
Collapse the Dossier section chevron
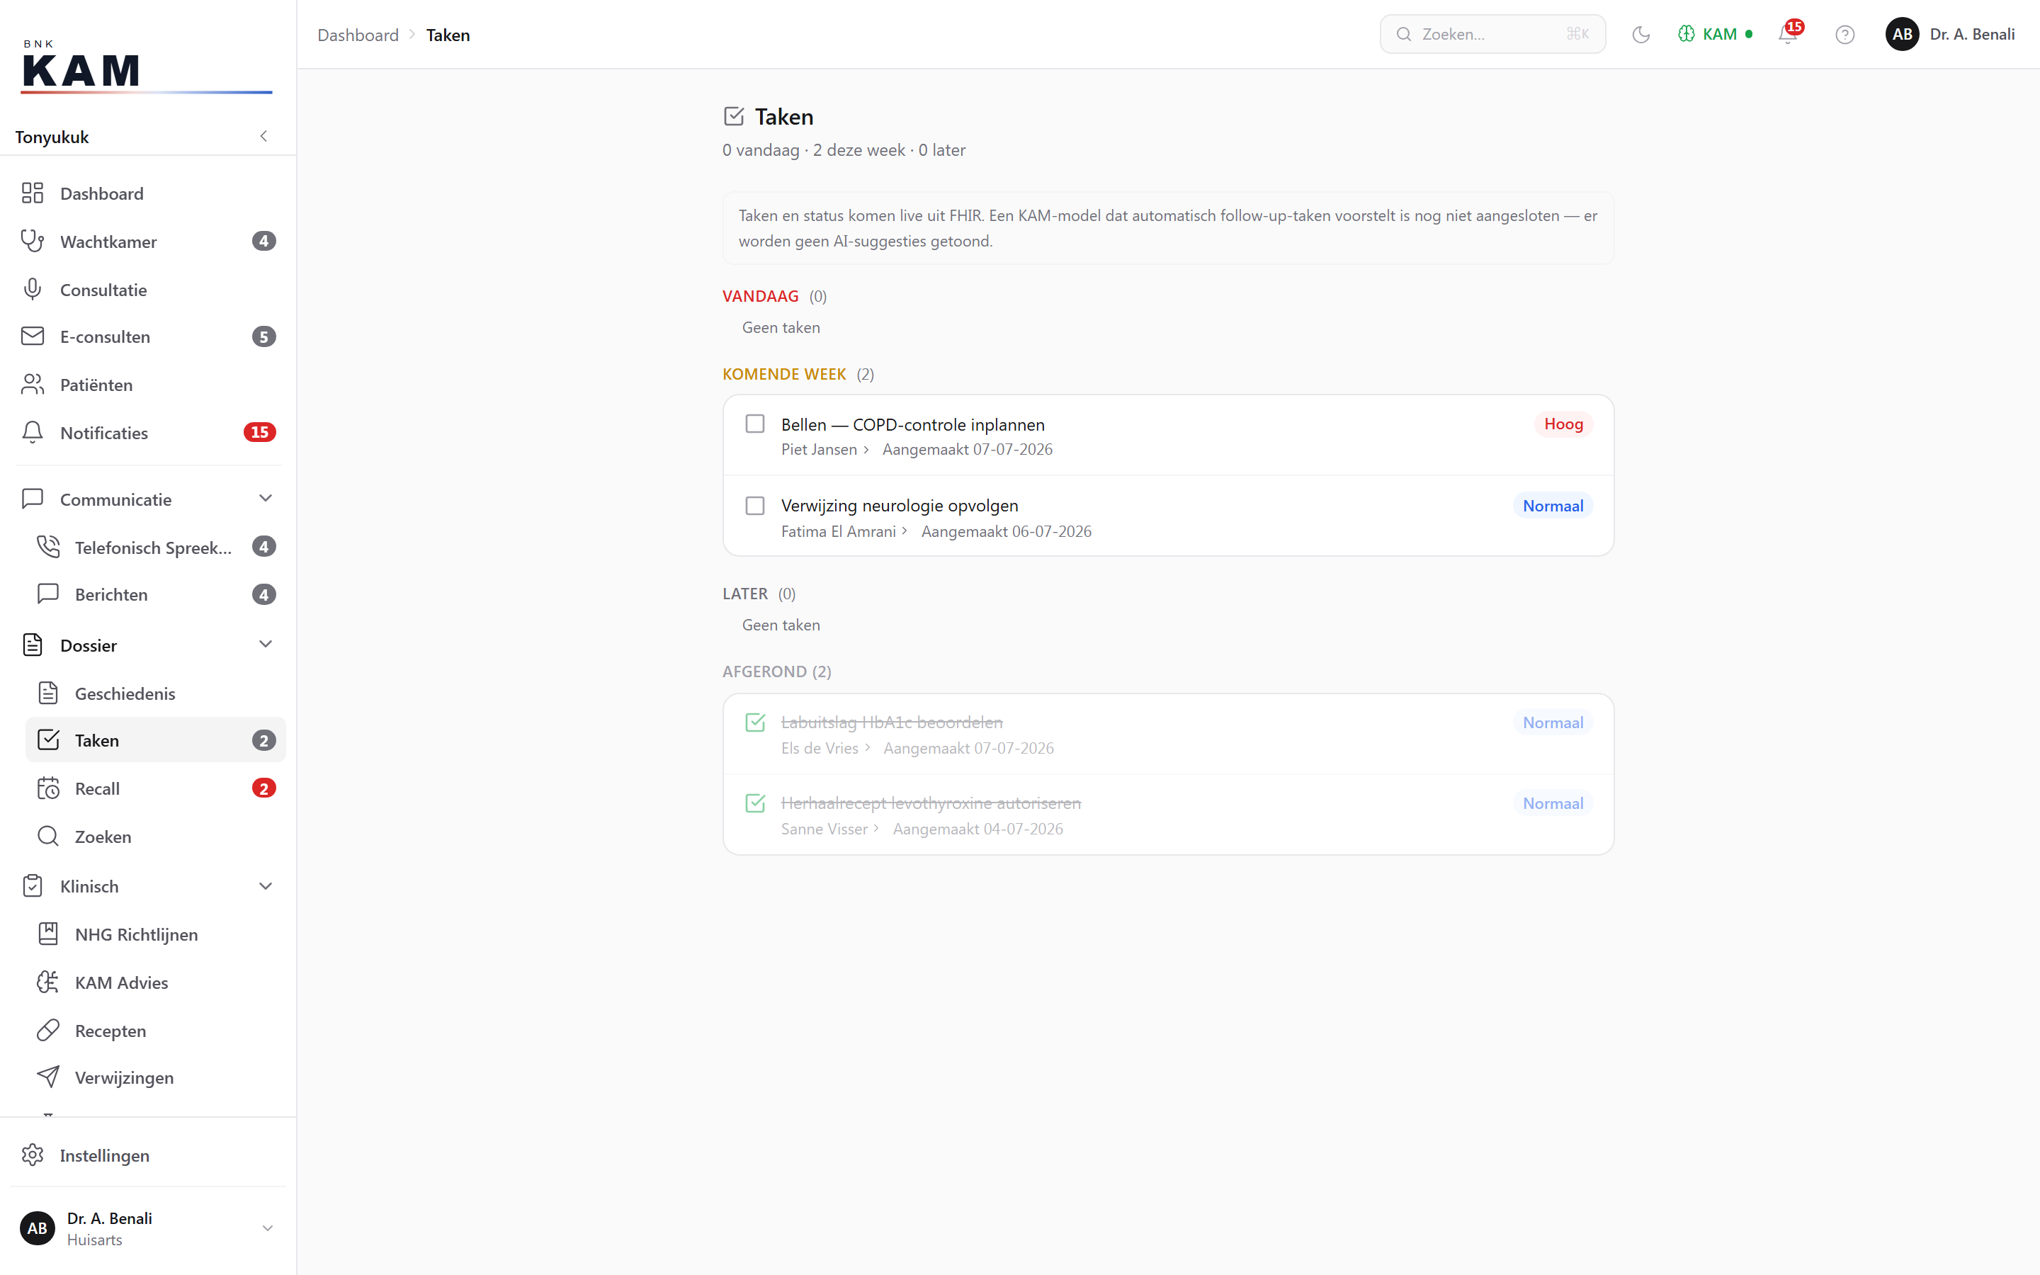[x=266, y=645]
